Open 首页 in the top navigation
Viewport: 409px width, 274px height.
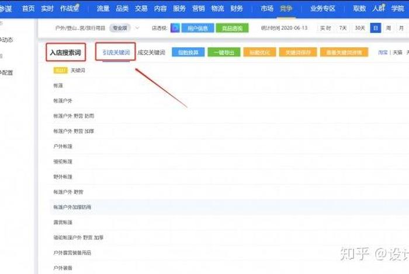click(x=28, y=9)
